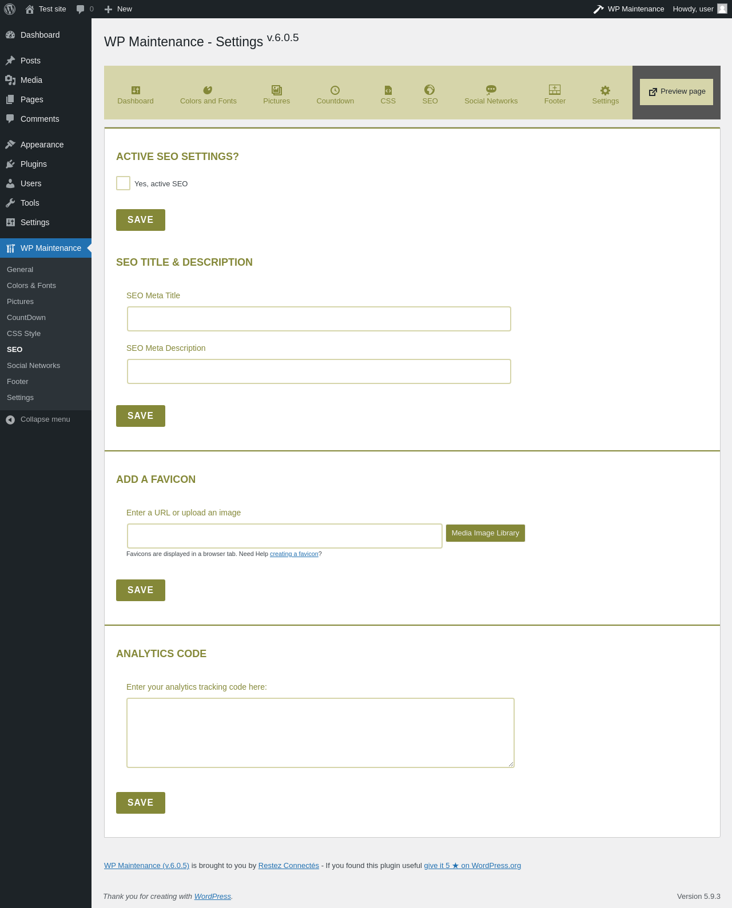Click the Countdown clock icon
732x908 pixels.
tap(335, 90)
